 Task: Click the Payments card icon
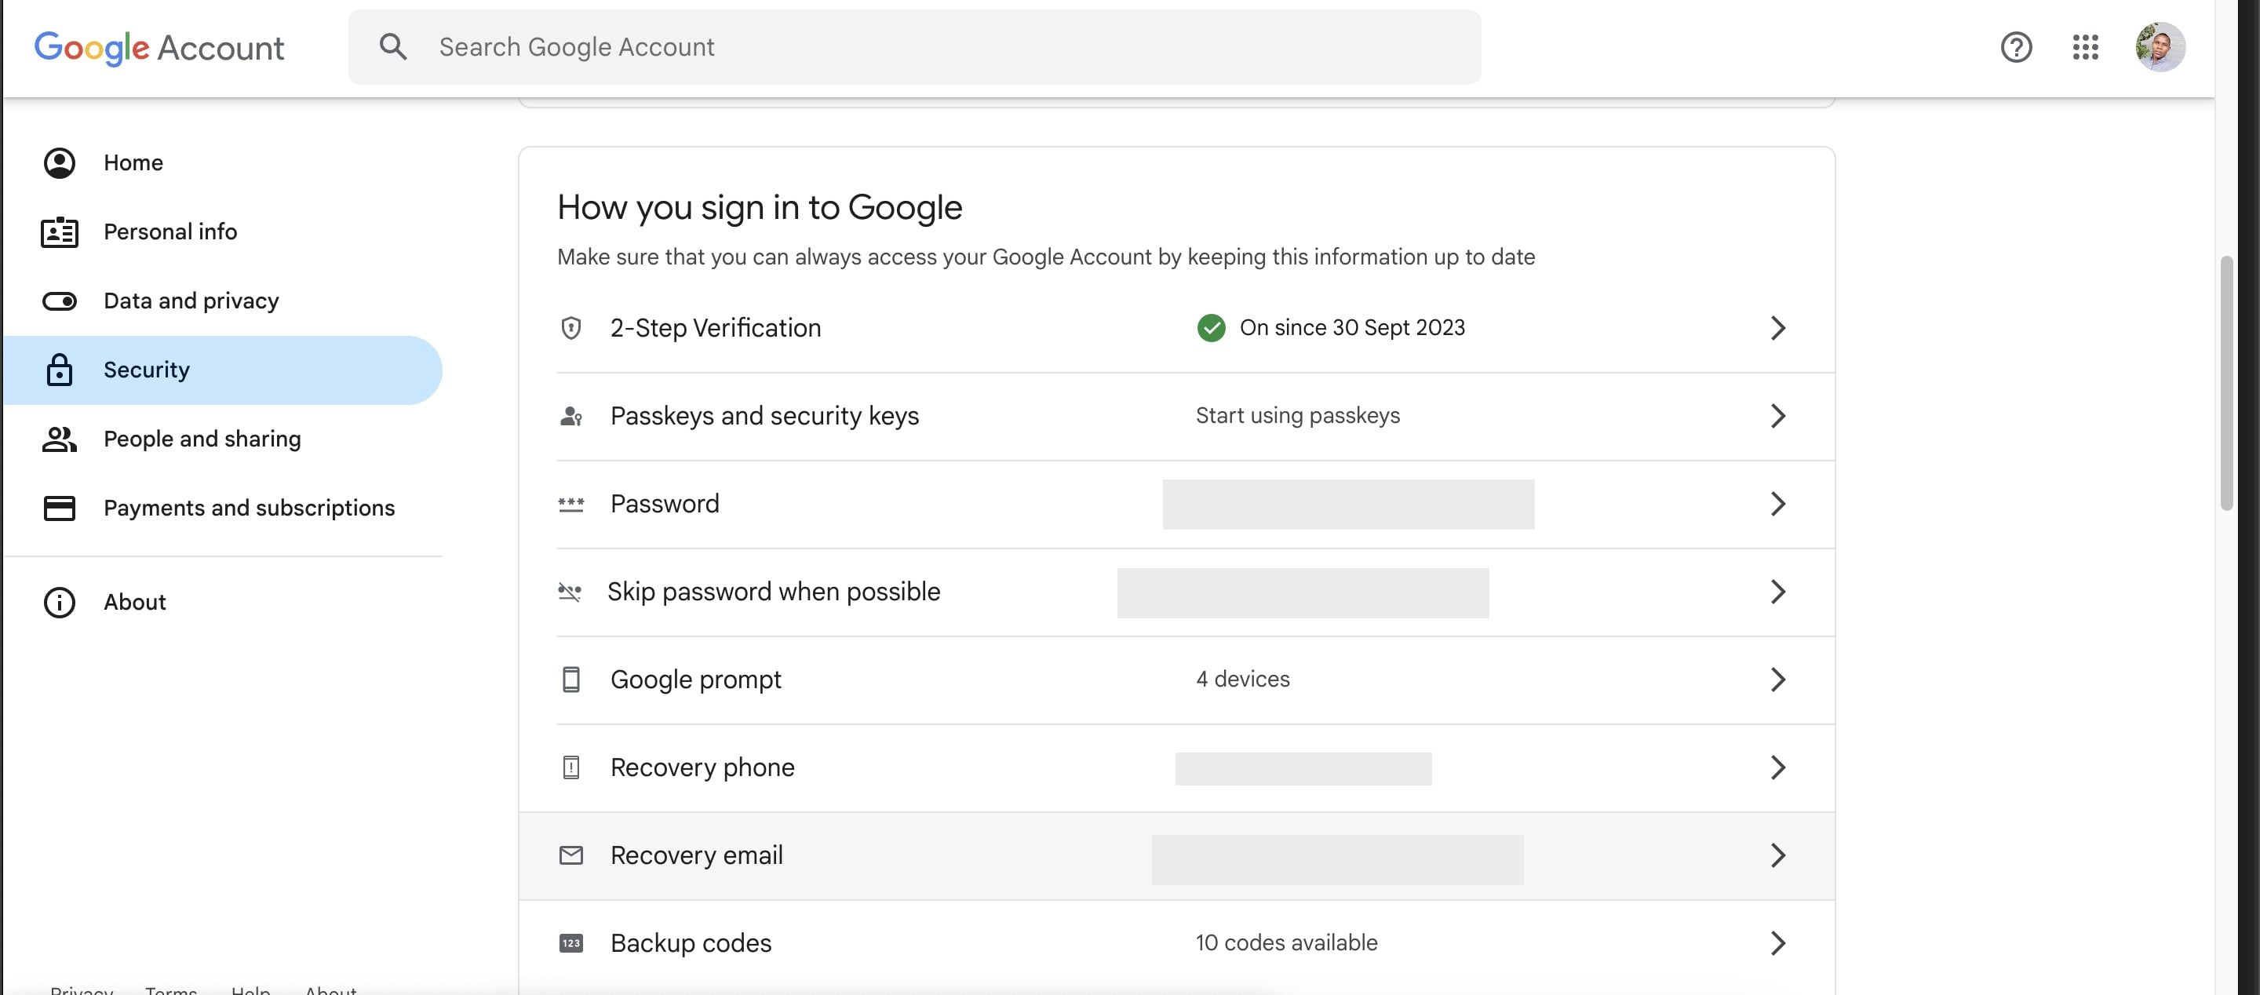59,508
